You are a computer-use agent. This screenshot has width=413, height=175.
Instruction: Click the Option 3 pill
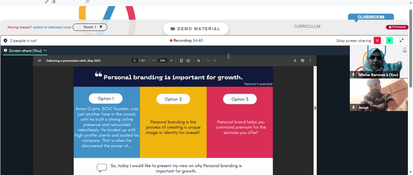click(x=240, y=99)
